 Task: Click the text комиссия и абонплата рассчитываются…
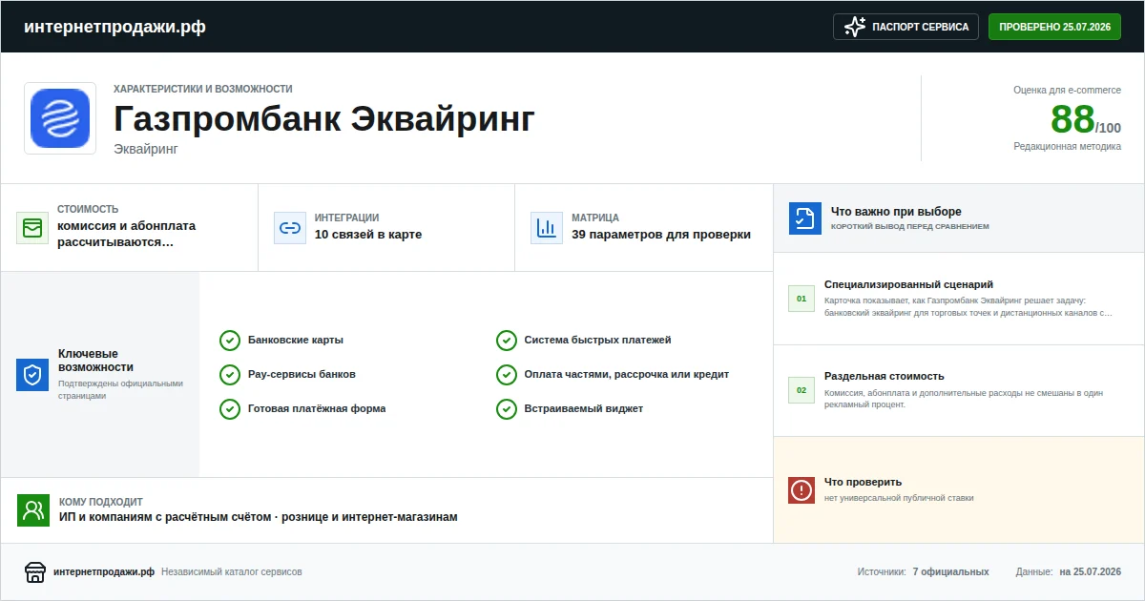tap(126, 235)
